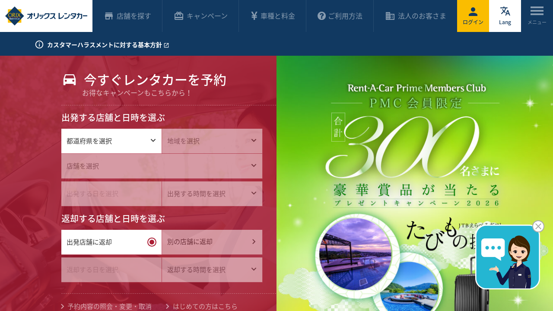Open 店舗を探す menu item
This screenshot has width=553, height=311.
[128, 16]
